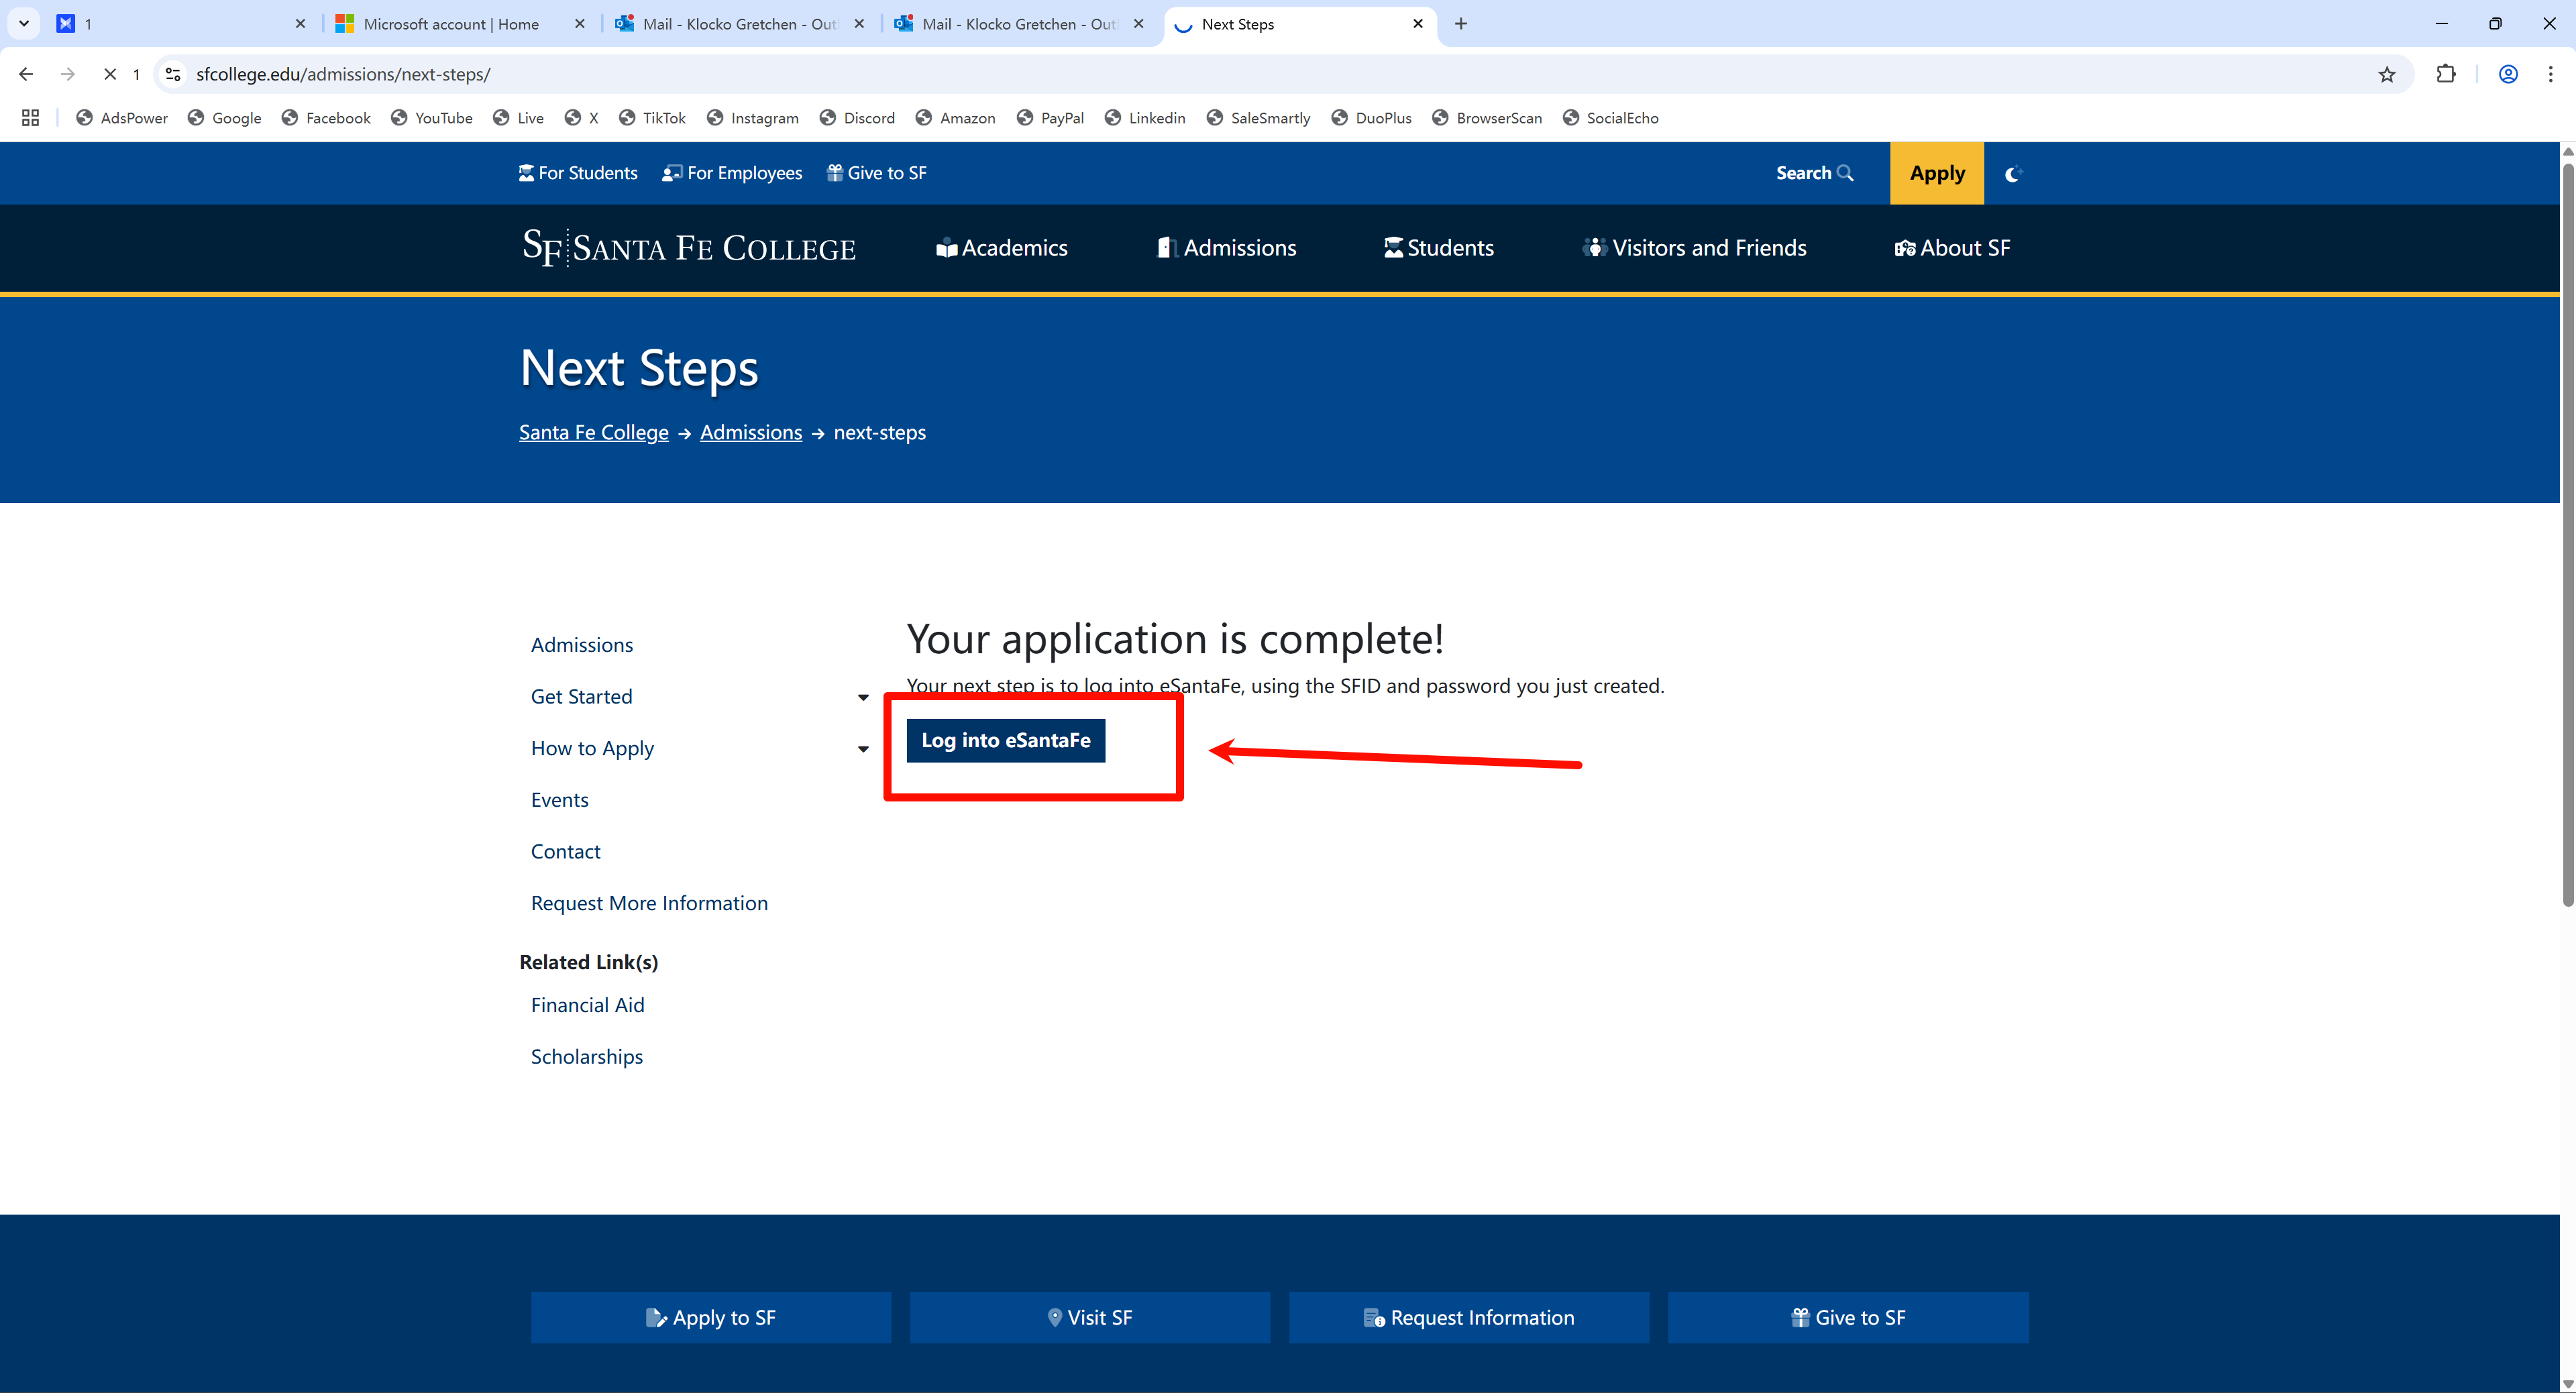This screenshot has width=2576, height=1393.
Task: Open Request More Information sidebar link
Action: pyautogui.click(x=650, y=904)
